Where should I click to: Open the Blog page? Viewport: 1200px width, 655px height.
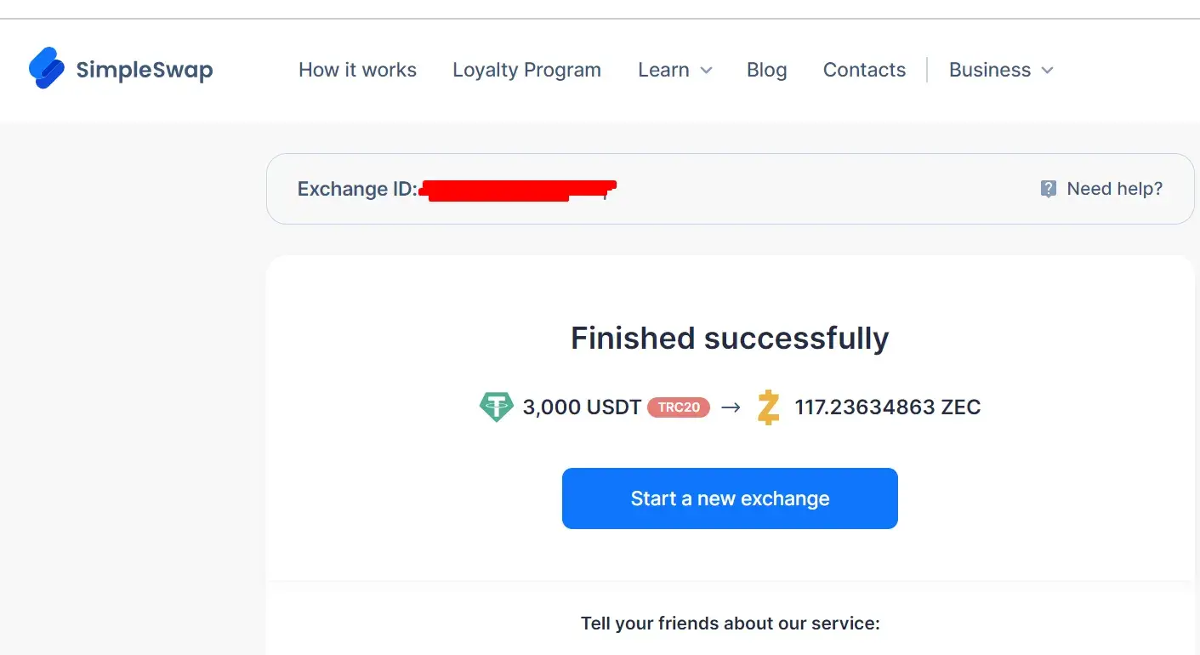pos(766,70)
